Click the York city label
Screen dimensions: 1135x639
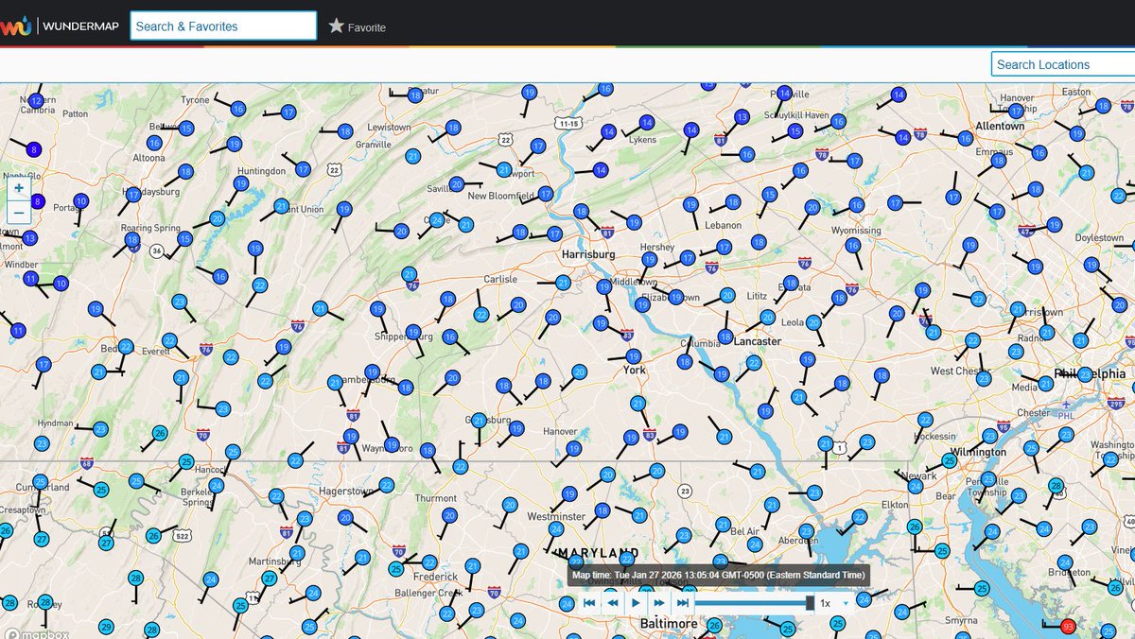point(634,370)
